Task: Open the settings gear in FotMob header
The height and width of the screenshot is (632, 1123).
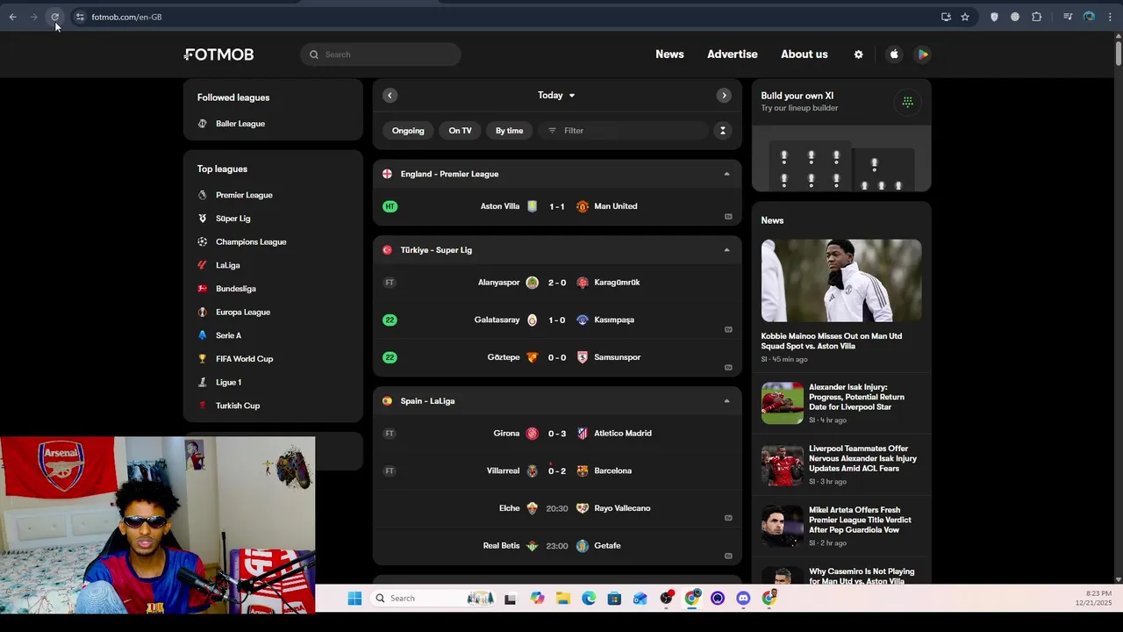Action: (858, 54)
